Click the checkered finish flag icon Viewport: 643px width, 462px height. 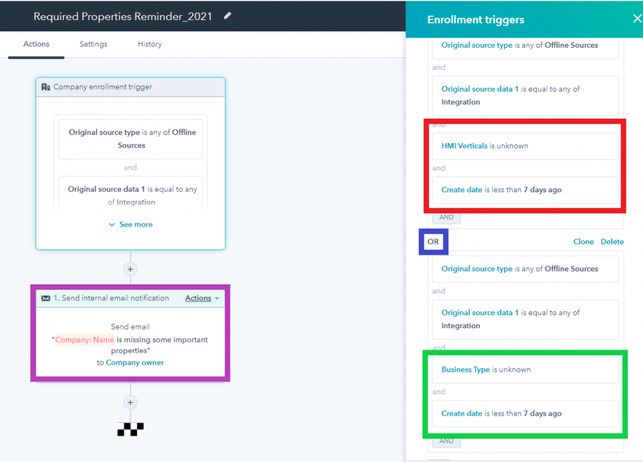point(131,429)
